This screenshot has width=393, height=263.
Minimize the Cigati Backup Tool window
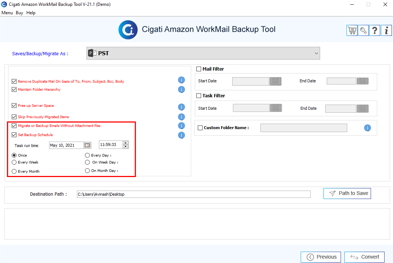tap(352, 4)
